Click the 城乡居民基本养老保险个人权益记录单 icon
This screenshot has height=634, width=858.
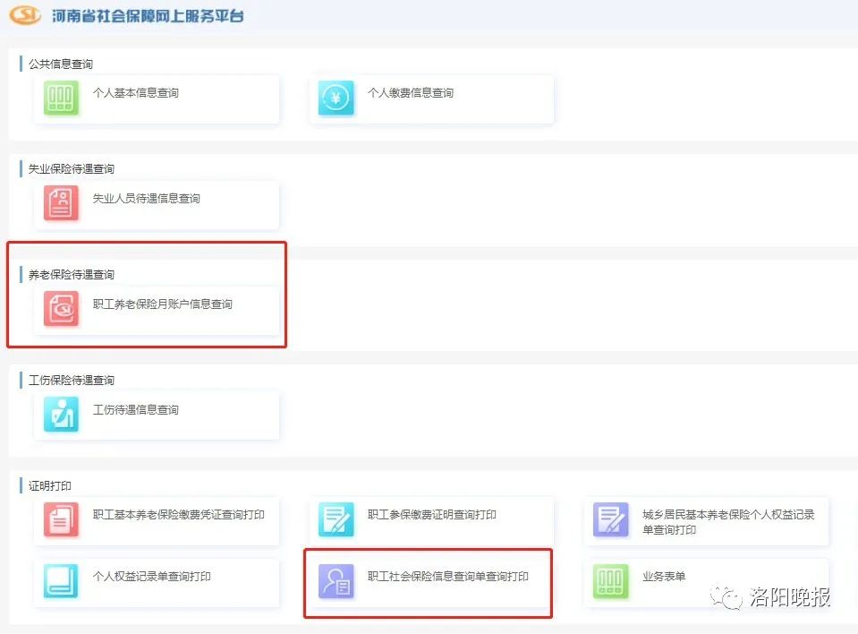[611, 519]
